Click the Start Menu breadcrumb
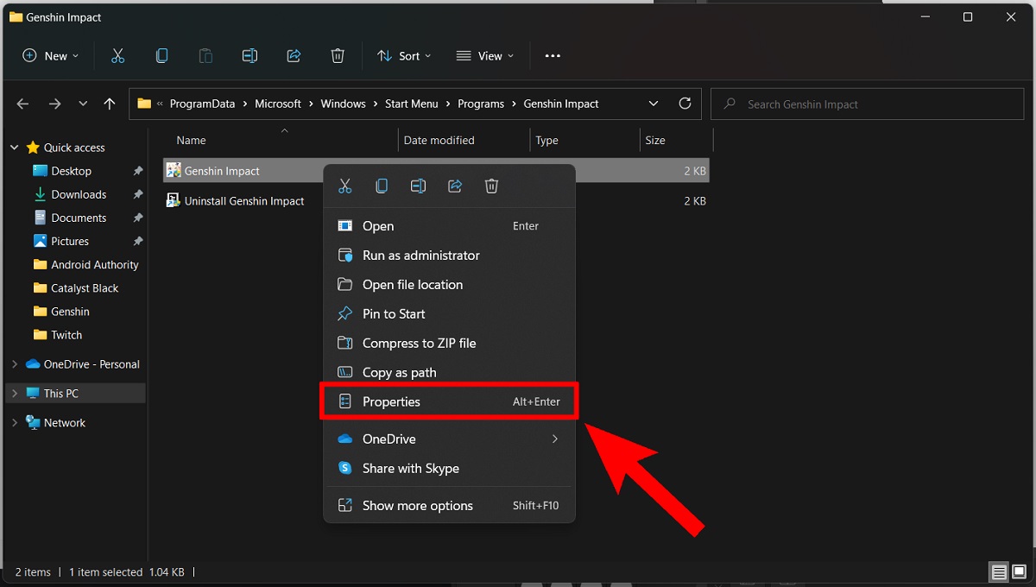 (x=411, y=104)
